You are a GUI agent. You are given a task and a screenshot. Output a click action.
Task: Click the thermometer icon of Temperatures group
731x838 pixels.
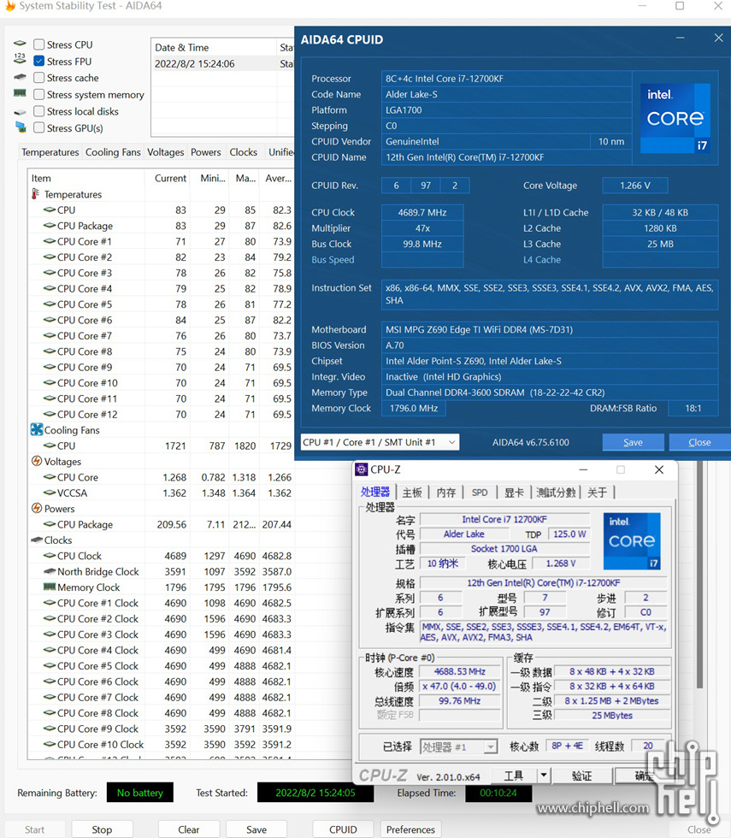point(36,194)
